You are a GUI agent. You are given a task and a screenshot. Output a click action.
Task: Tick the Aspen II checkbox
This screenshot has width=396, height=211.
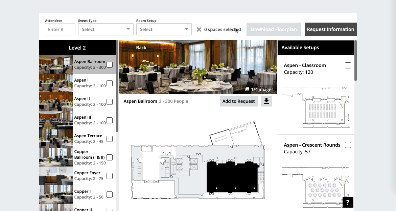[x=110, y=102]
